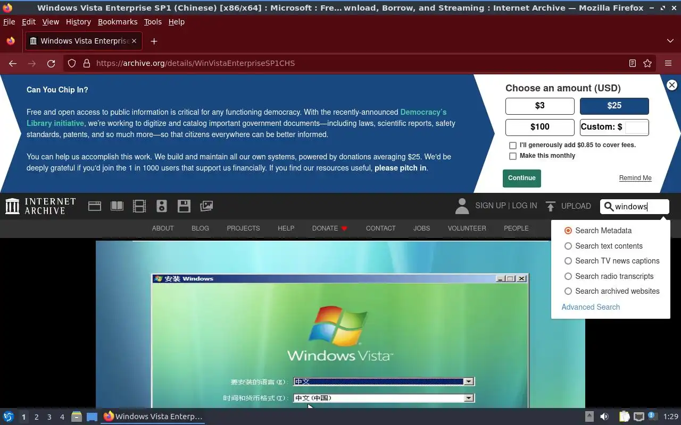Click the Continue donation button

pos(522,178)
